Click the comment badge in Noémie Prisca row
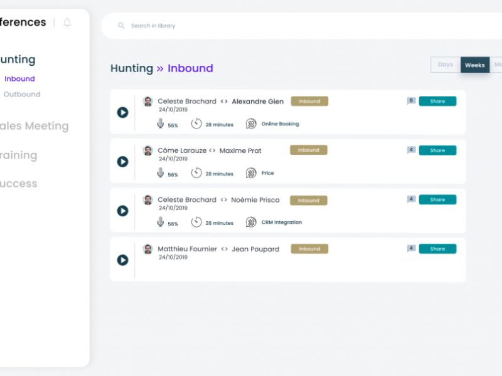Viewport: 502px width, 376px height. 412,199
